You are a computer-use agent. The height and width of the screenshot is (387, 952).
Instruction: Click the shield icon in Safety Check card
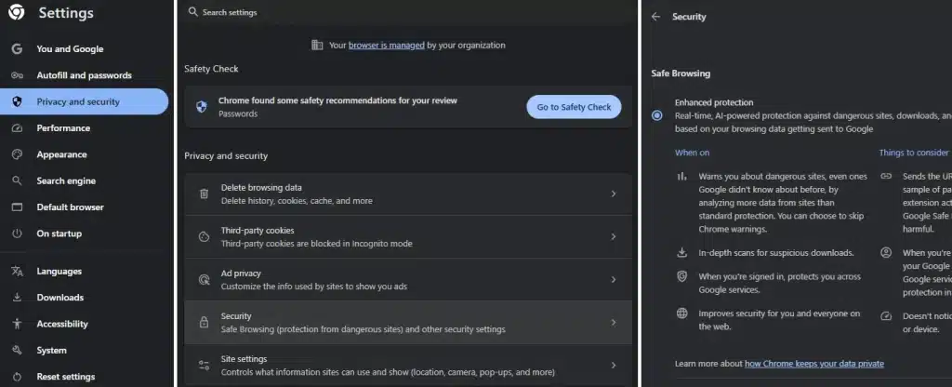tap(202, 107)
